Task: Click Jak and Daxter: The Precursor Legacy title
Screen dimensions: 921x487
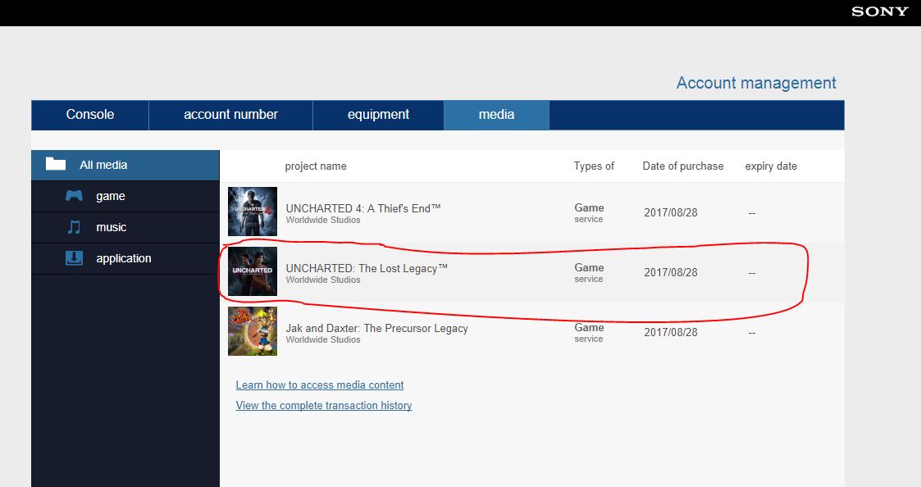Action: tap(376, 329)
